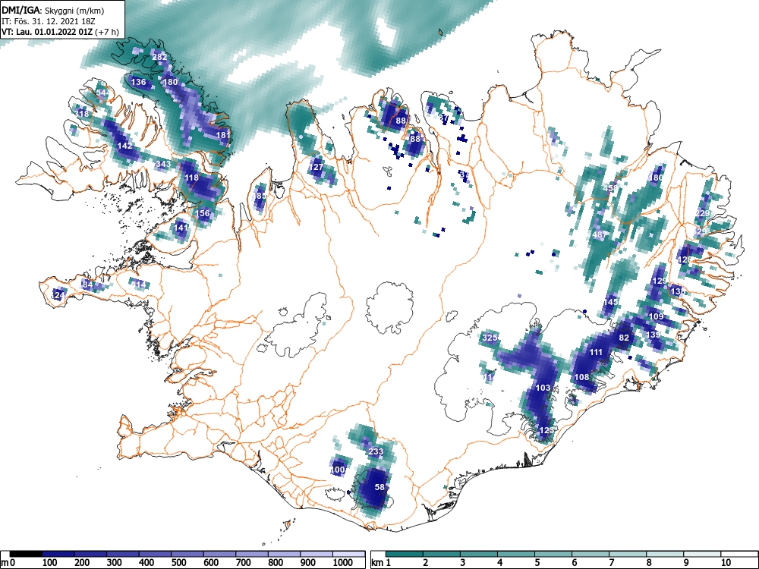The image size is (759, 569).
Task: Click the 10 label on the kilometer legend
Action: click(726, 562)
